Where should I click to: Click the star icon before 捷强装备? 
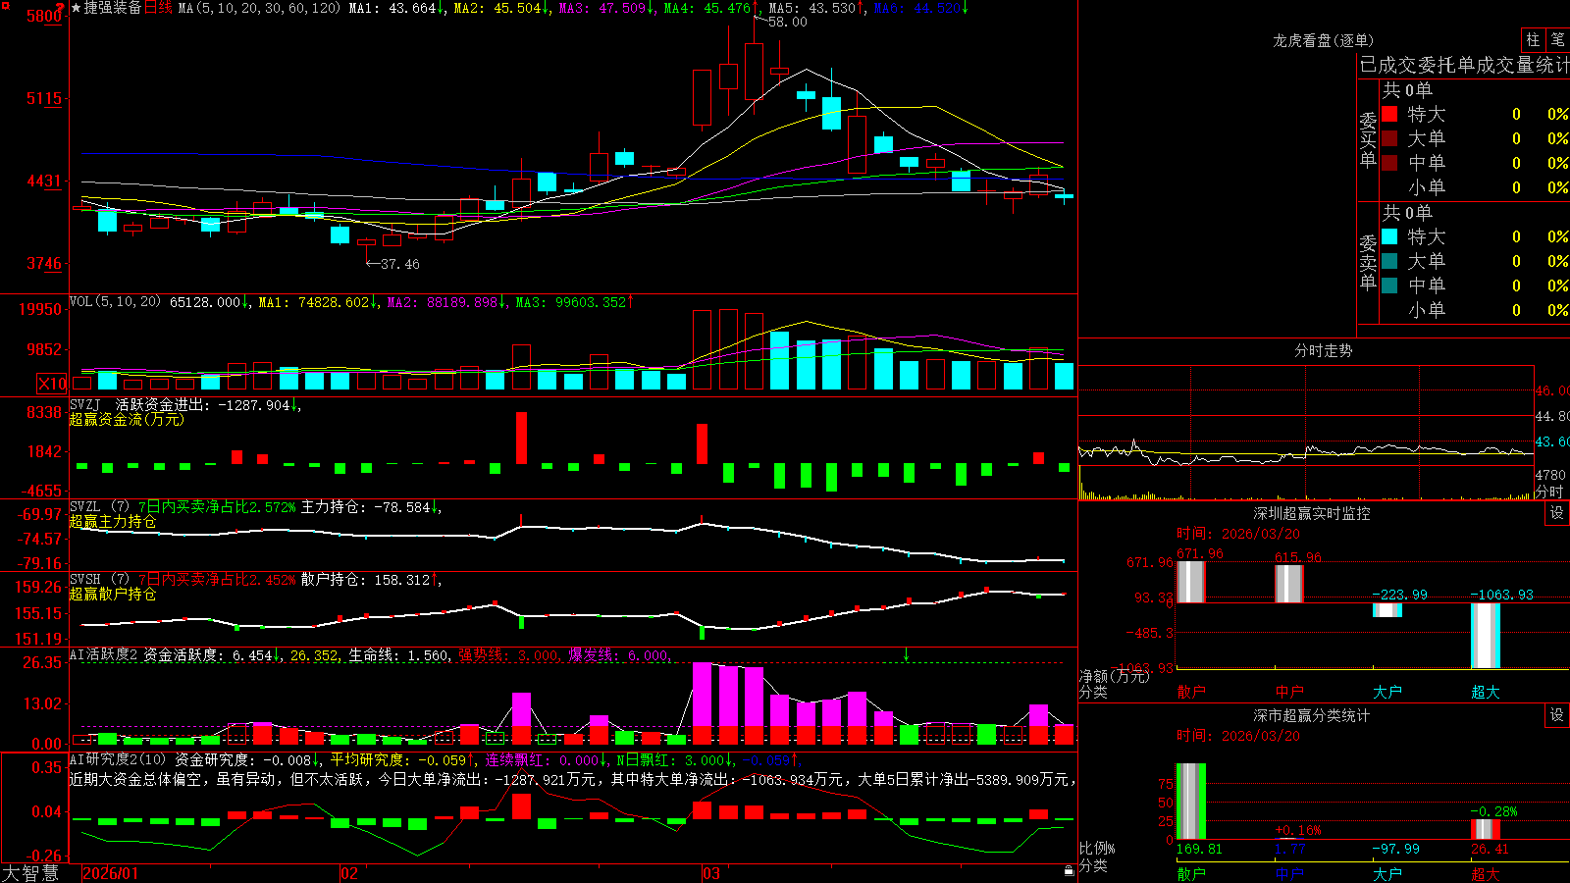point(77,8)
